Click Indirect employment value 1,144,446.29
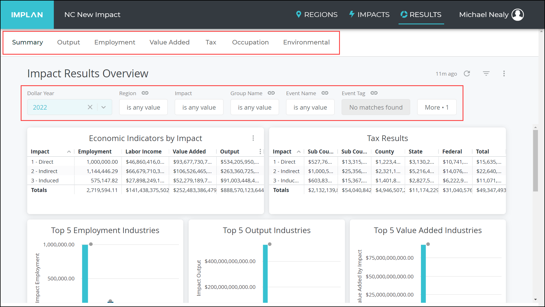The image size is (545, 307). 102,171
